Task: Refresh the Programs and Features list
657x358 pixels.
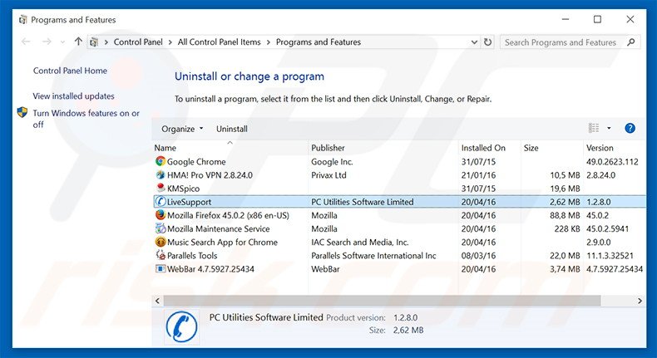Action: 487,42
